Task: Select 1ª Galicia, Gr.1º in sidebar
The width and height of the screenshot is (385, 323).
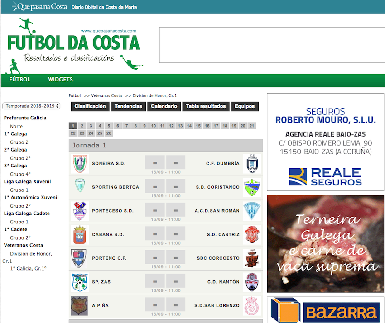Action: pos(28,268)
